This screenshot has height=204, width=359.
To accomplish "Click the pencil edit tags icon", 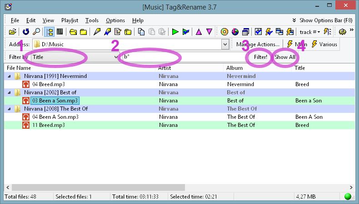I will point(97,32).
